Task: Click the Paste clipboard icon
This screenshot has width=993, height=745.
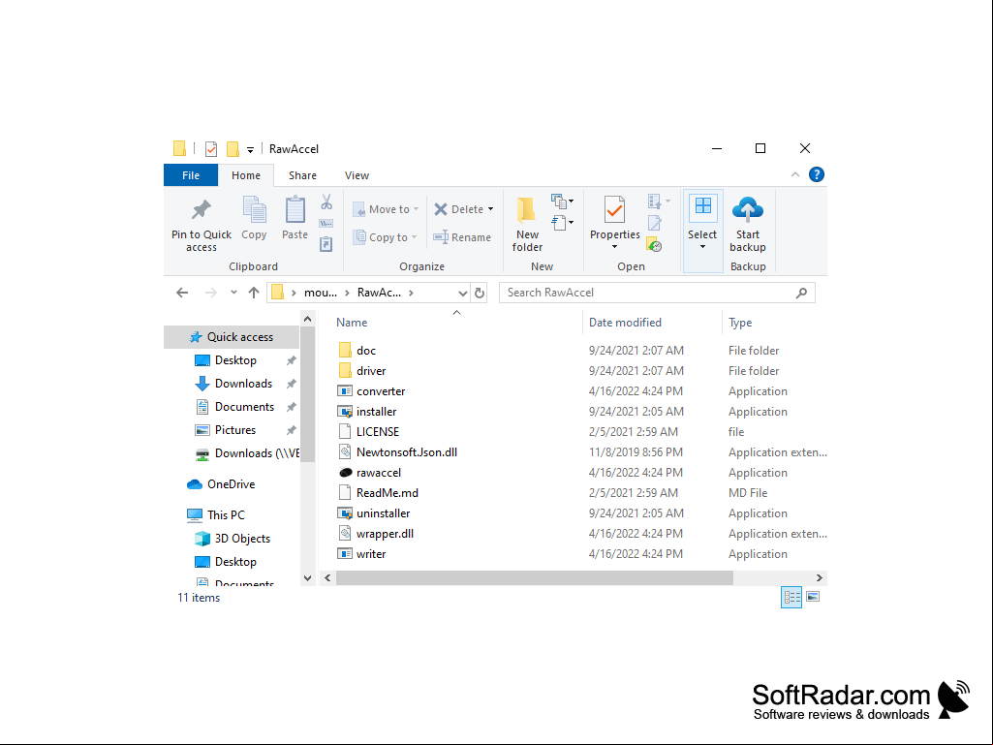Action: click(x=295, y=209)
